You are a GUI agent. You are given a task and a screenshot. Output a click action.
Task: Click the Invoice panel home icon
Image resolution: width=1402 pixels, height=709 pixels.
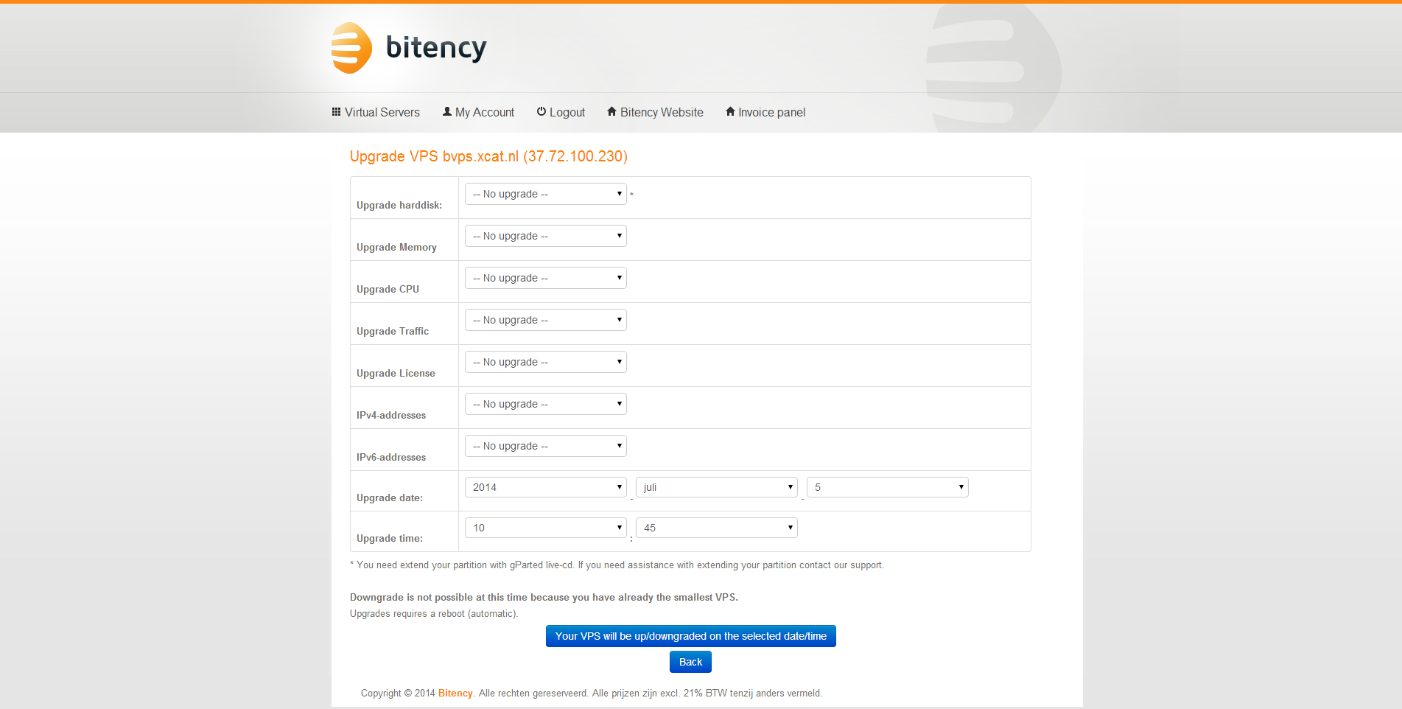click(x=730, y=112)
